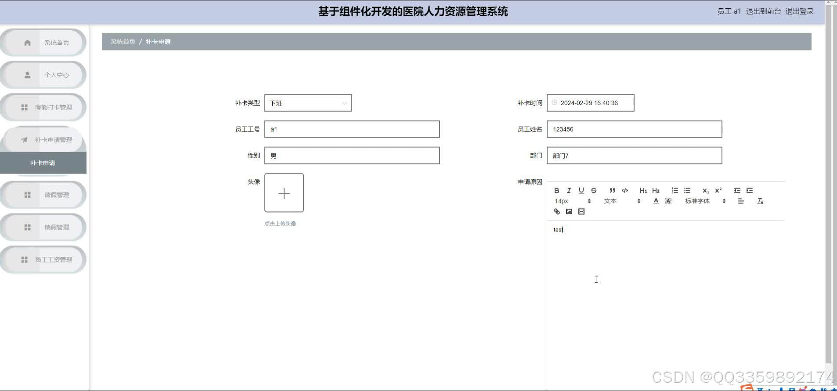Open the 标准字体 font family dropdown

tap(705, 201)
